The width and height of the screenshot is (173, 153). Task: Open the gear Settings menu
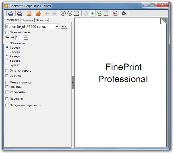125,13
